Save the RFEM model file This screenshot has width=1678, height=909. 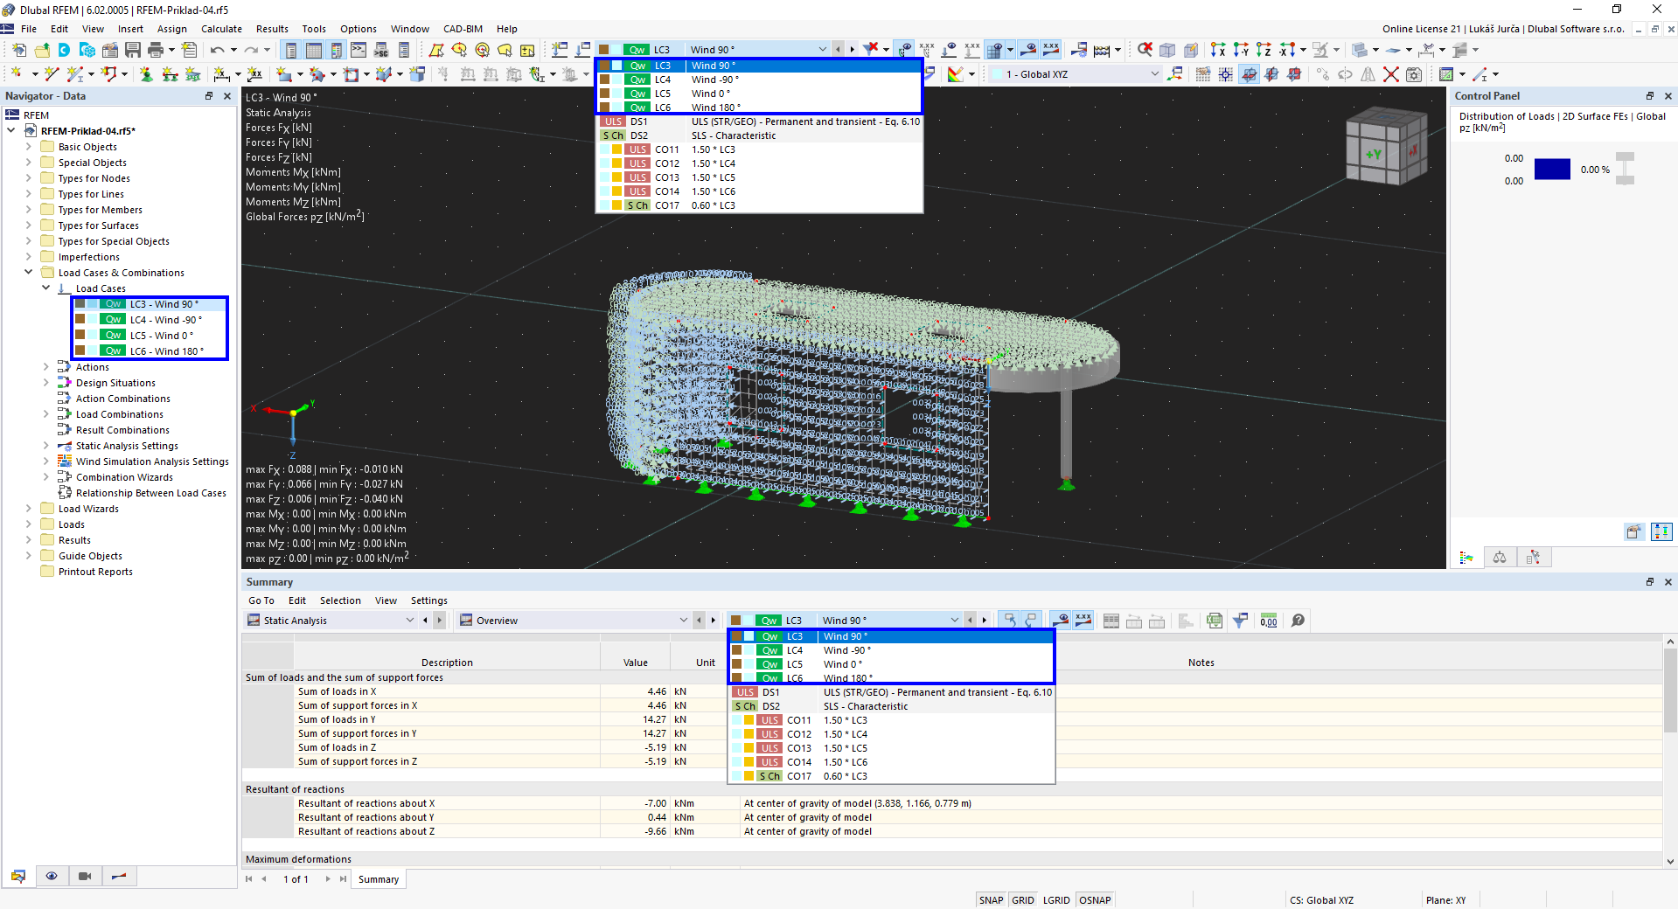[132, 50]
